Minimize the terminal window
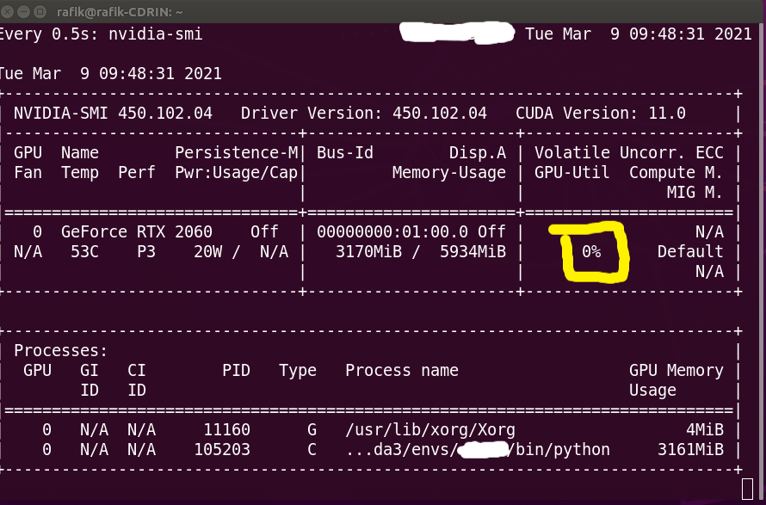 click(25, 12)
